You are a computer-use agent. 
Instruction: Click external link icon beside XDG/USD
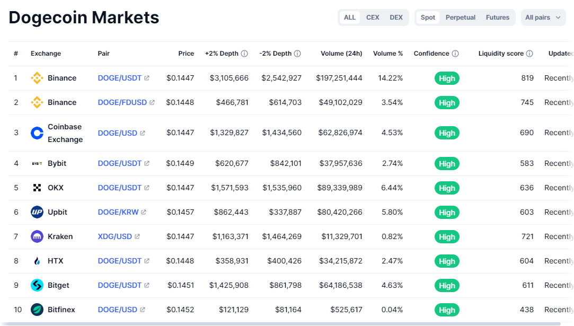pos(137,236)
